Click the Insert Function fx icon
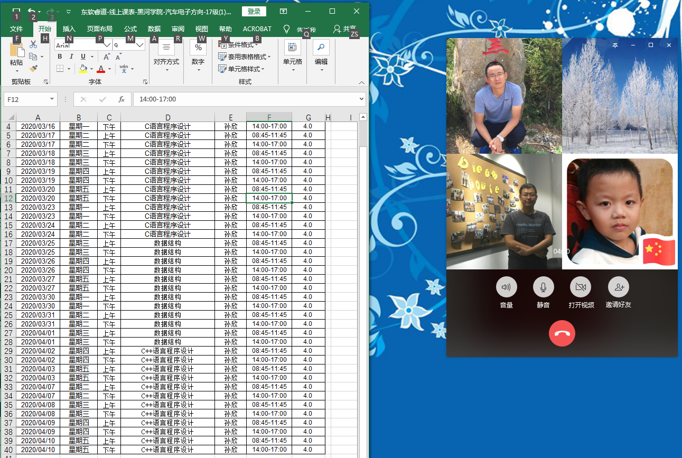682x458 pixels. pyautogui.click(x=121, y=99)
